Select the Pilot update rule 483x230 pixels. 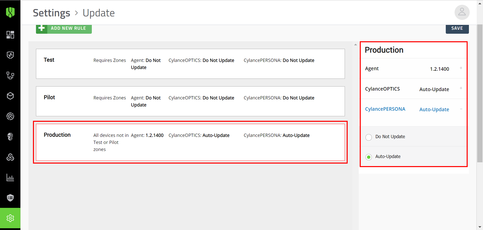pyautogui.click(x=190, y=101)
